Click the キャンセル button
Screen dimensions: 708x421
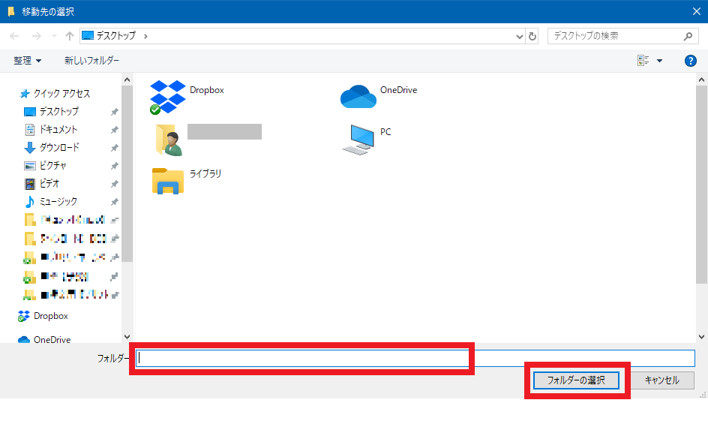[662, 380]
